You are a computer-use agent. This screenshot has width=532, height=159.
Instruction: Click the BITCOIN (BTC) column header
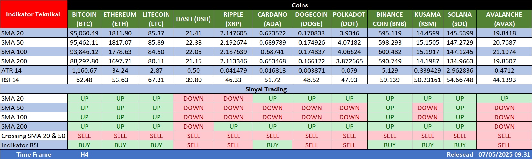84,19
